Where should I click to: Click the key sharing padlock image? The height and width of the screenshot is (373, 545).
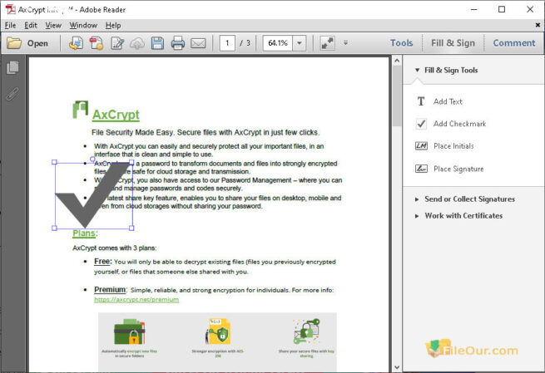pos(306,331)
